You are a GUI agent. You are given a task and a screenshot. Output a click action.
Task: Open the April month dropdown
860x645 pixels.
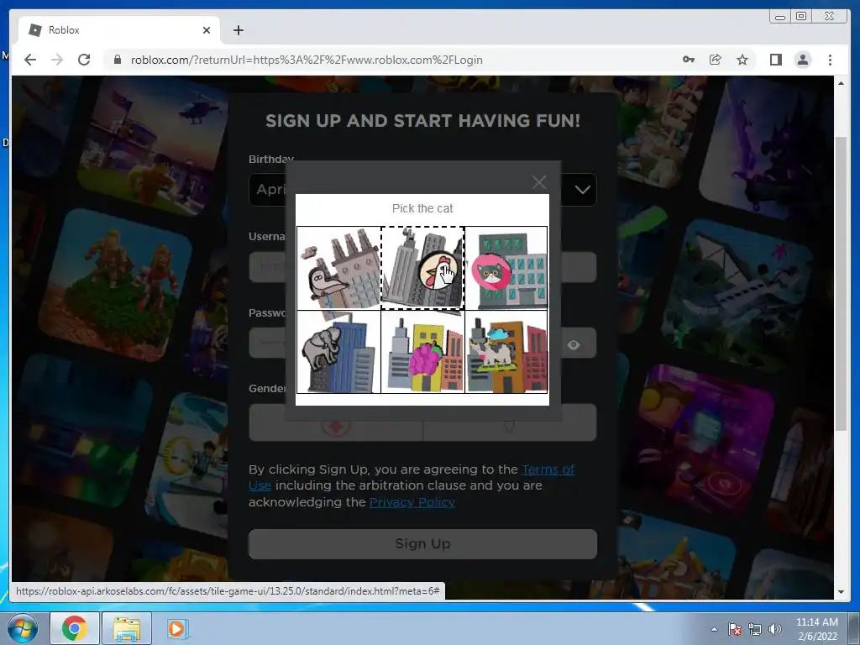click(268, 190)
